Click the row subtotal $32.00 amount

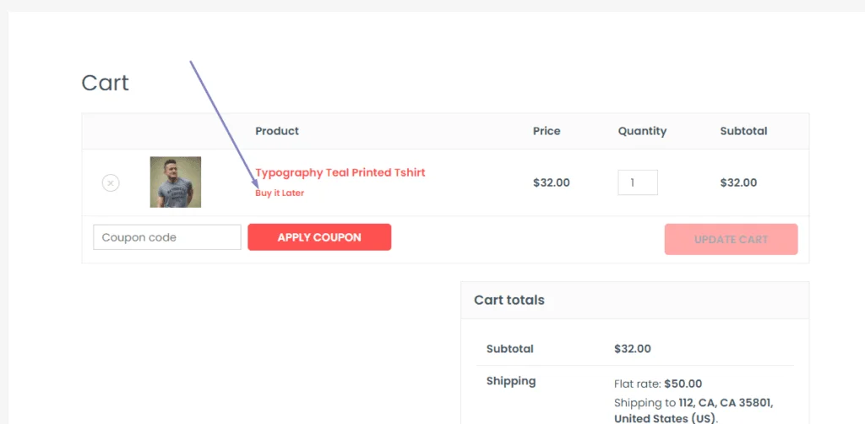(x=738, y=182)
